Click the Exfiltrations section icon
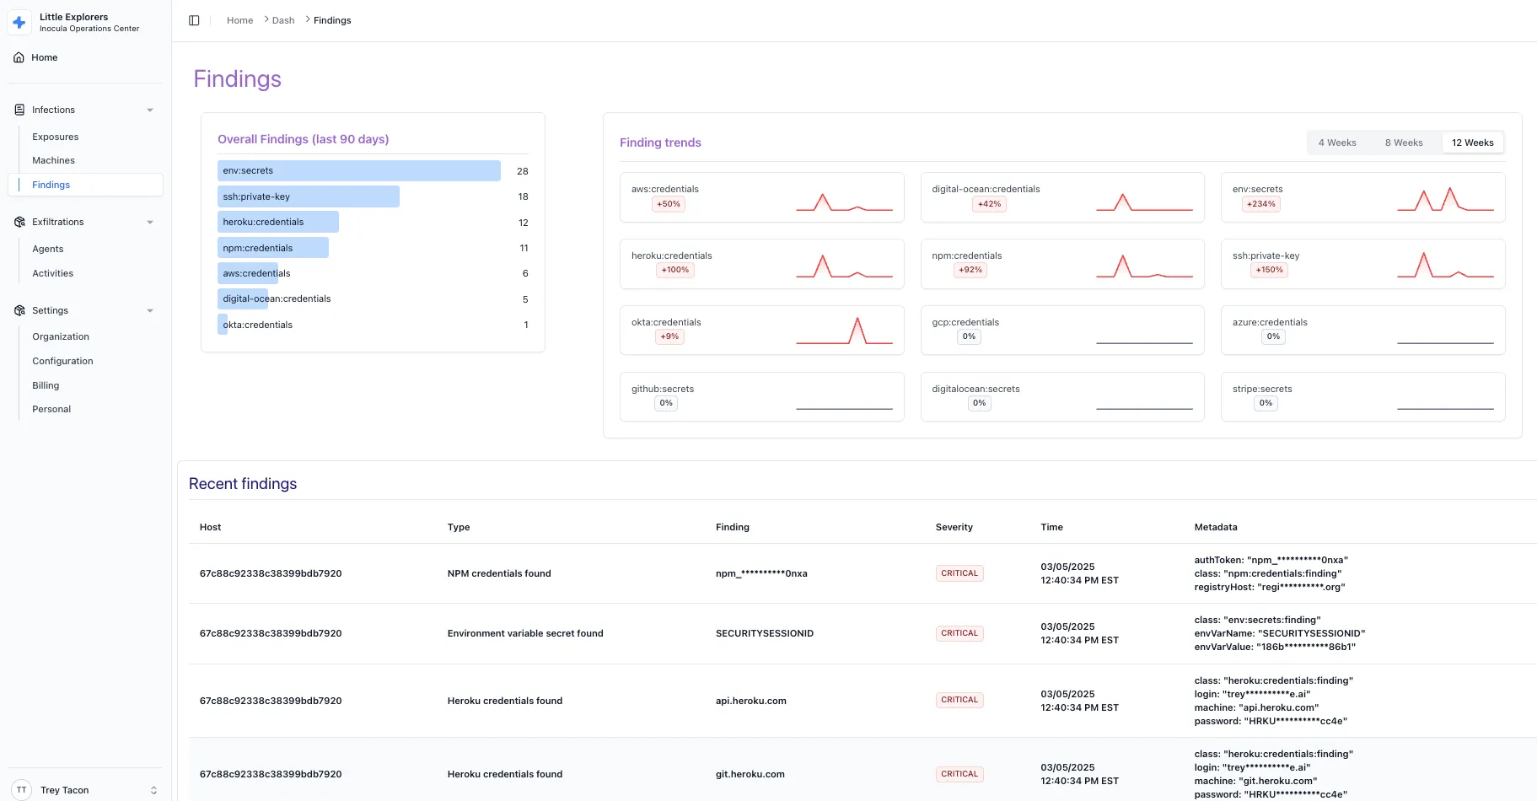 [x=19, y=222]
